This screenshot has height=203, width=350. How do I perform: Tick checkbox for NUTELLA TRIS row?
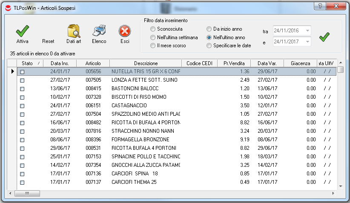click(x=22, y=72)
